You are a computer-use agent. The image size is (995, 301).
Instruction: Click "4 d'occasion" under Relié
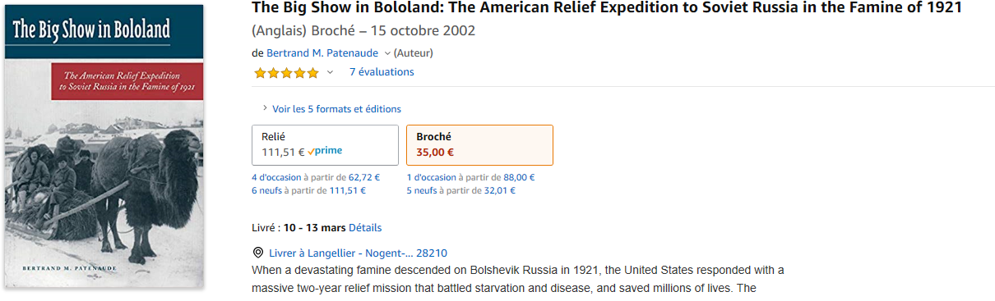(276, 177)
